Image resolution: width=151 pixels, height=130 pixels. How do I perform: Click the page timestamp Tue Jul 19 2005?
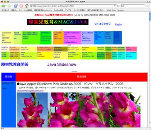coord(94,15)
